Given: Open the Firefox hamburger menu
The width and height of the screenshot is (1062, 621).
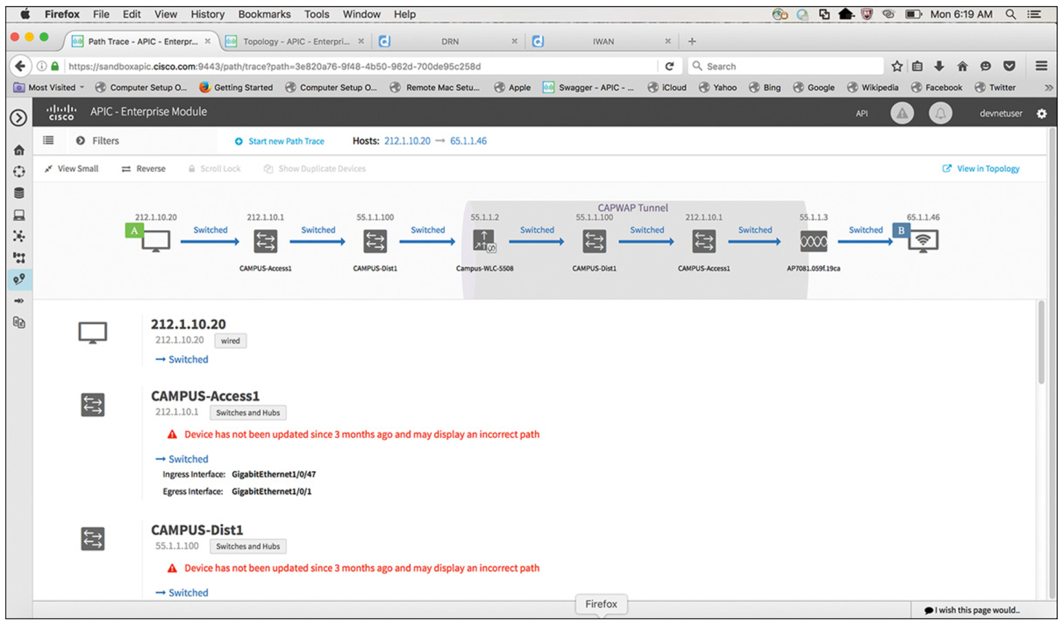Looking at the screenshot, I should coord(1042,66).
